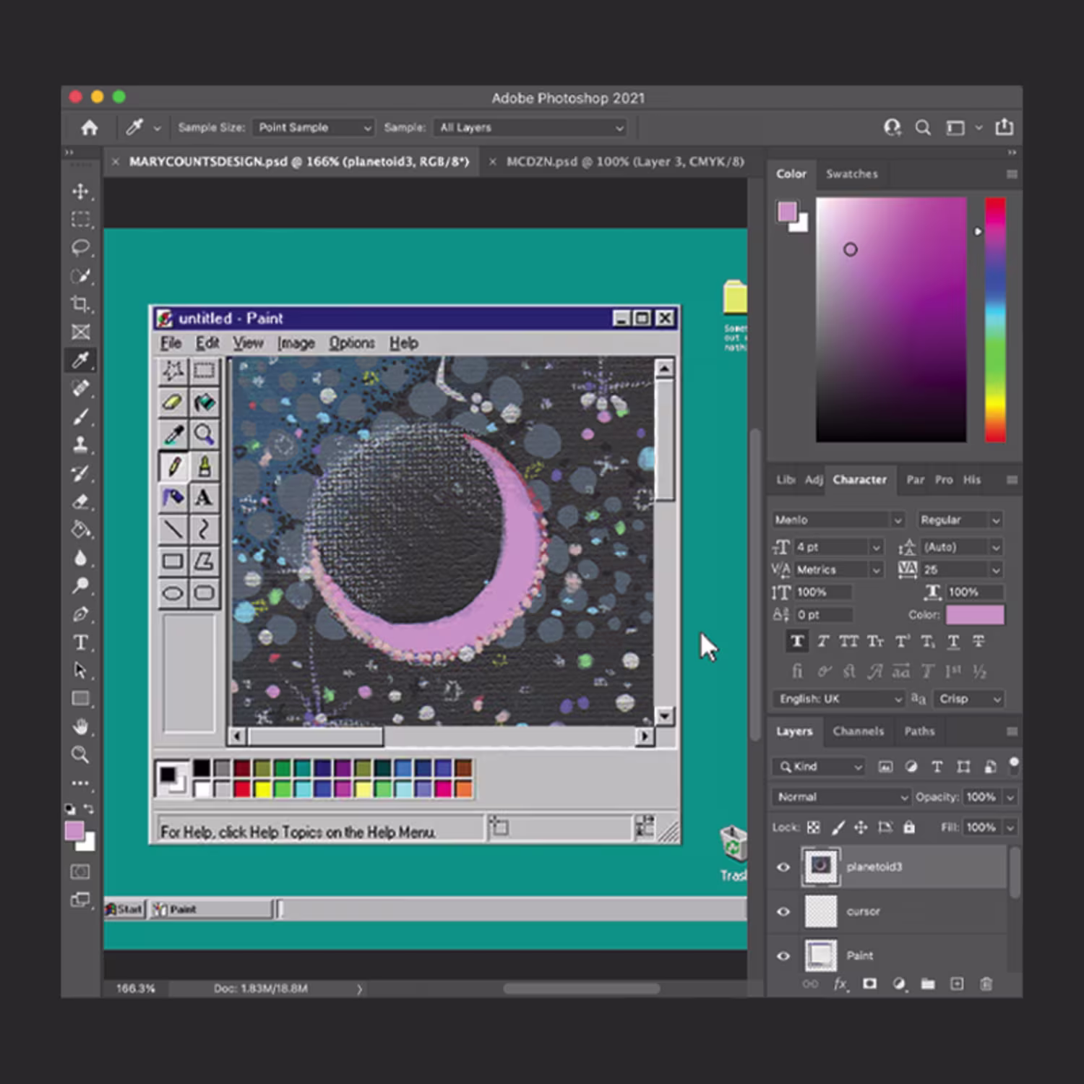Activate the Eyedropper tool in left toolbar
This screenshot has height=1084, width=1084.
80,360
